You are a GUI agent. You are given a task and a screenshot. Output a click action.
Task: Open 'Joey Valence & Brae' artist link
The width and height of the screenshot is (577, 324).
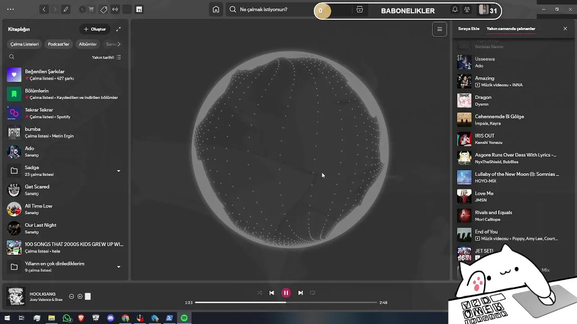click(x=46, y=300)
